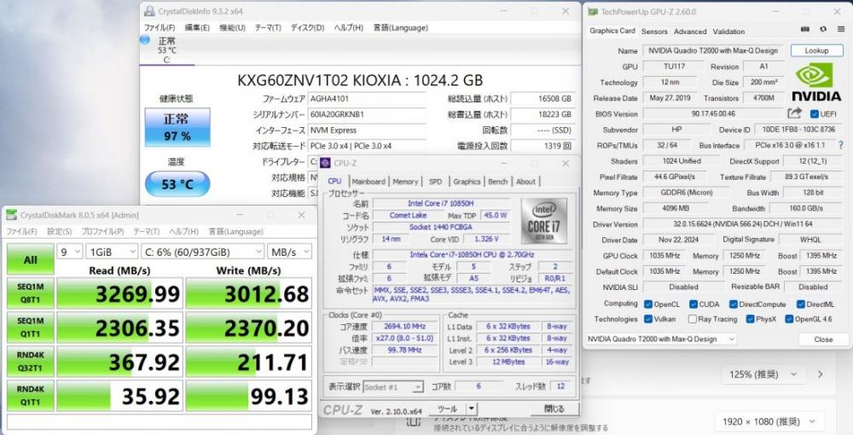
Task: Switch to the Graphics tab in CPU-Z
Action: point(467,182)
